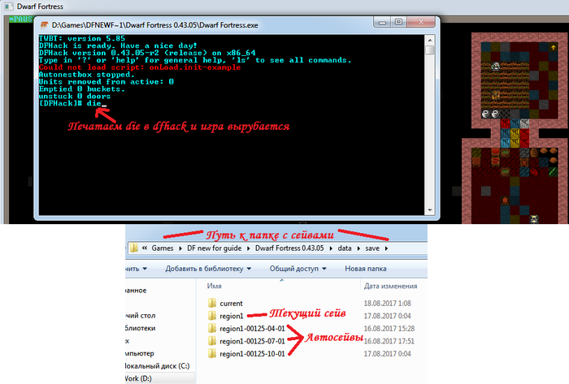Click the region1-00125-07-01 folder icon
The width and height of the screenshot is (569, 384).
(212, 341)
